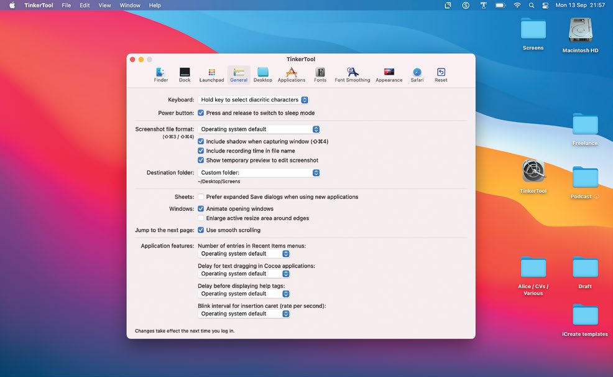Open the Recent Items entries dropdown
Viewport: 613px width, 377px height.
coord(244,253)
